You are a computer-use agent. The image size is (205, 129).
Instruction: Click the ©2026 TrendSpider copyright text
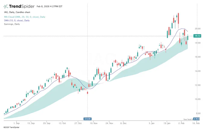[11, 127]
